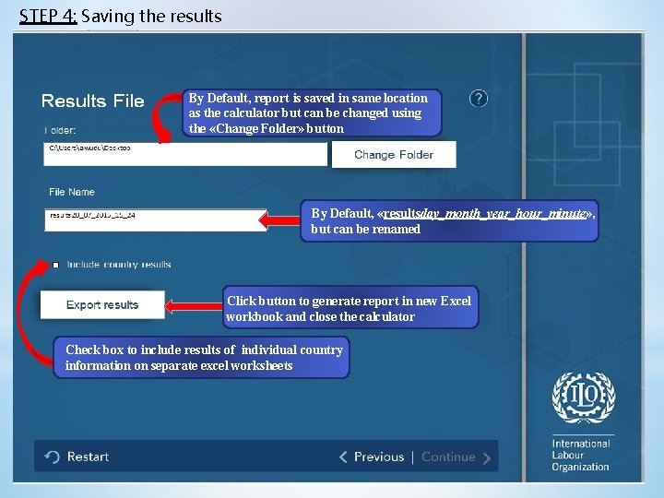The image size is (664, 498).
Task: Click the International Labour Organization text
Action: tap(581, 456)
